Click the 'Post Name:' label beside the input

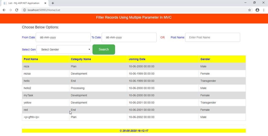click(178, 37)
